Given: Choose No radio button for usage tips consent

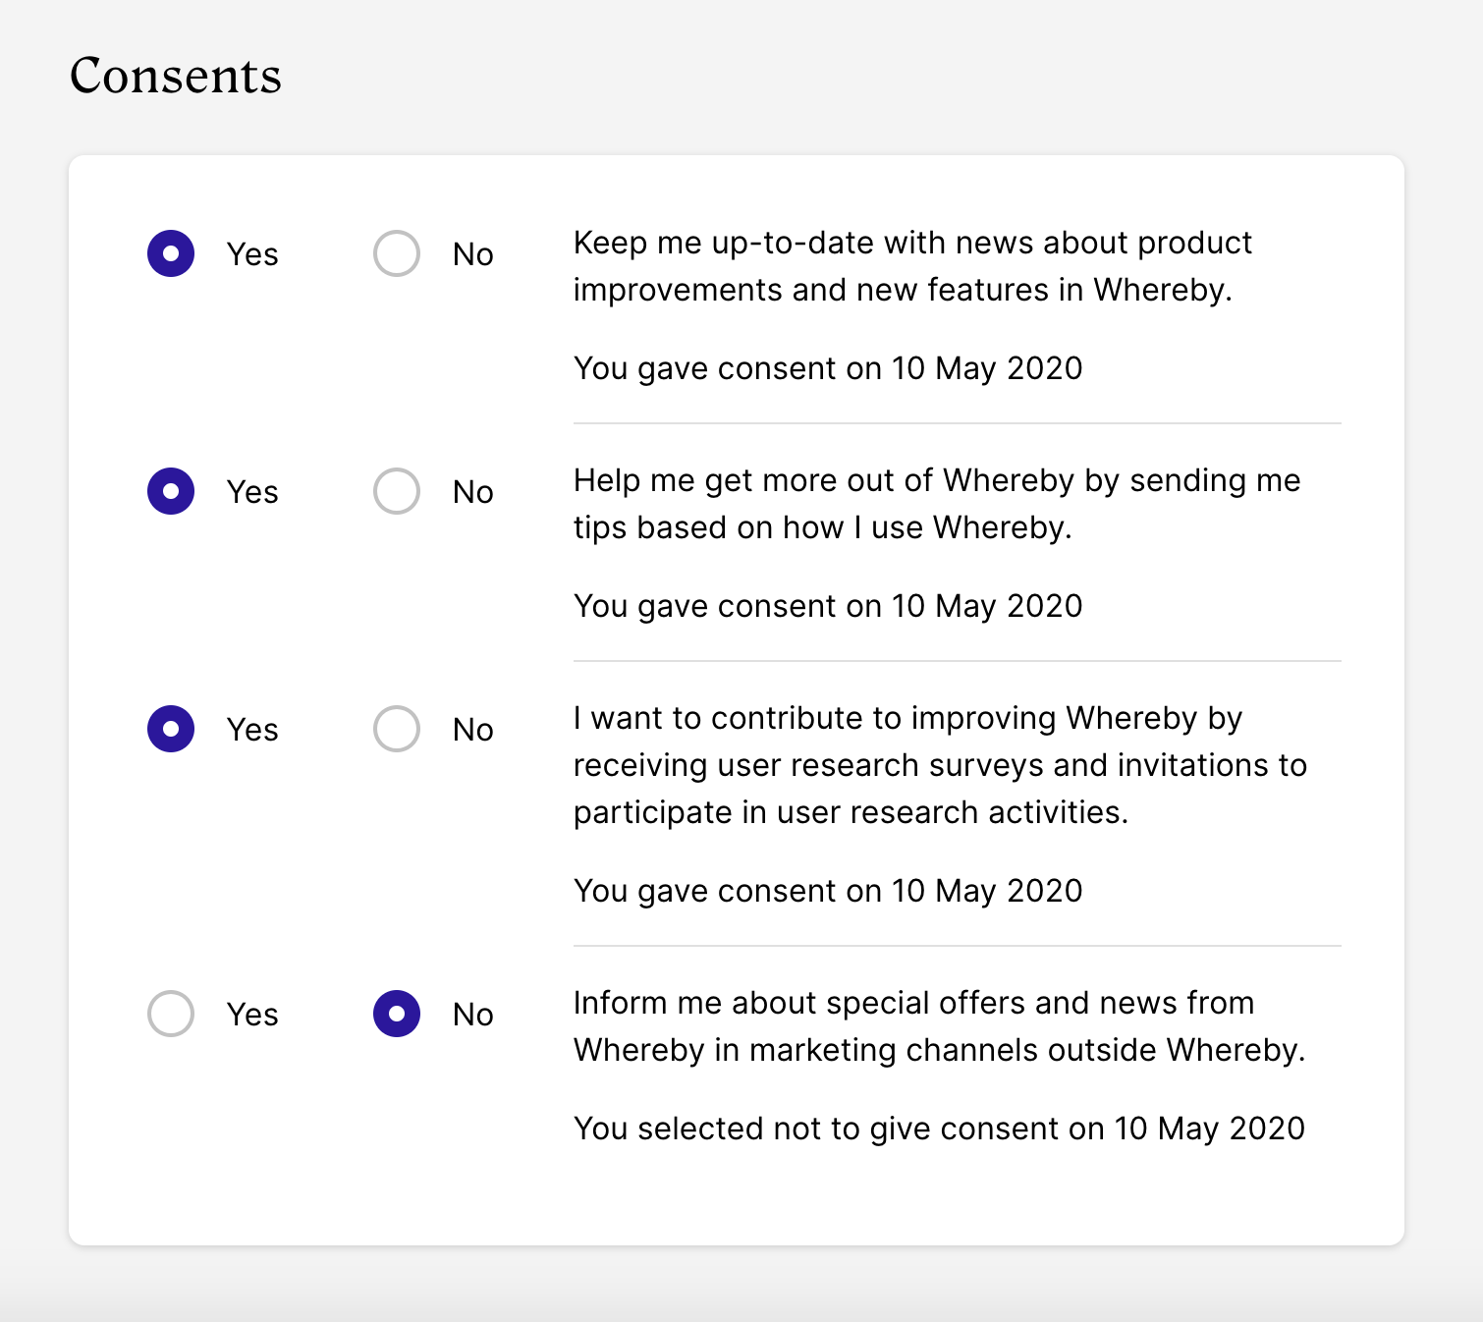Looking at the screenshot, I should tap(397, 491).
